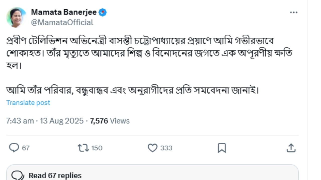
Task: Click the share upload icon
Action: pos(291,148)
